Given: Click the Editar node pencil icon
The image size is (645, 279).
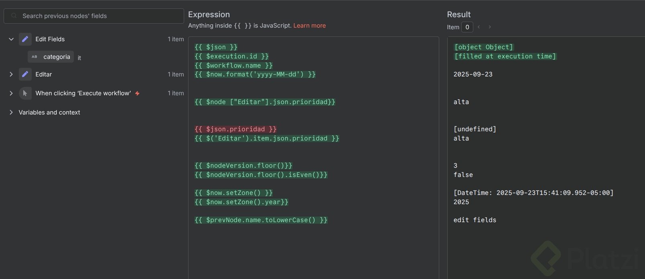Looking at the screenshot, I should 25,74.
